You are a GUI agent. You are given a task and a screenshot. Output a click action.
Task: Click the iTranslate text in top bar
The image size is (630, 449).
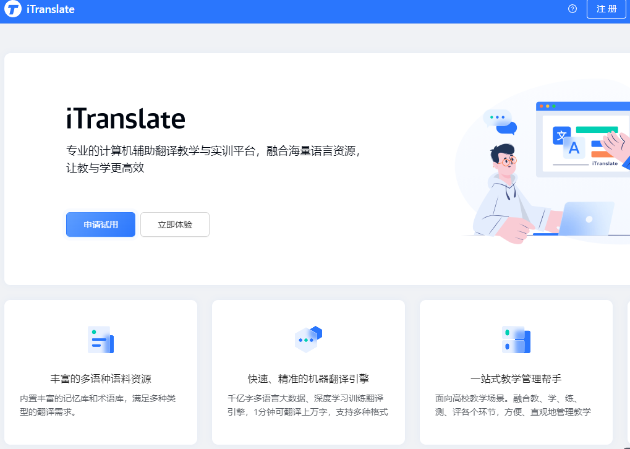tap(51, 10)
